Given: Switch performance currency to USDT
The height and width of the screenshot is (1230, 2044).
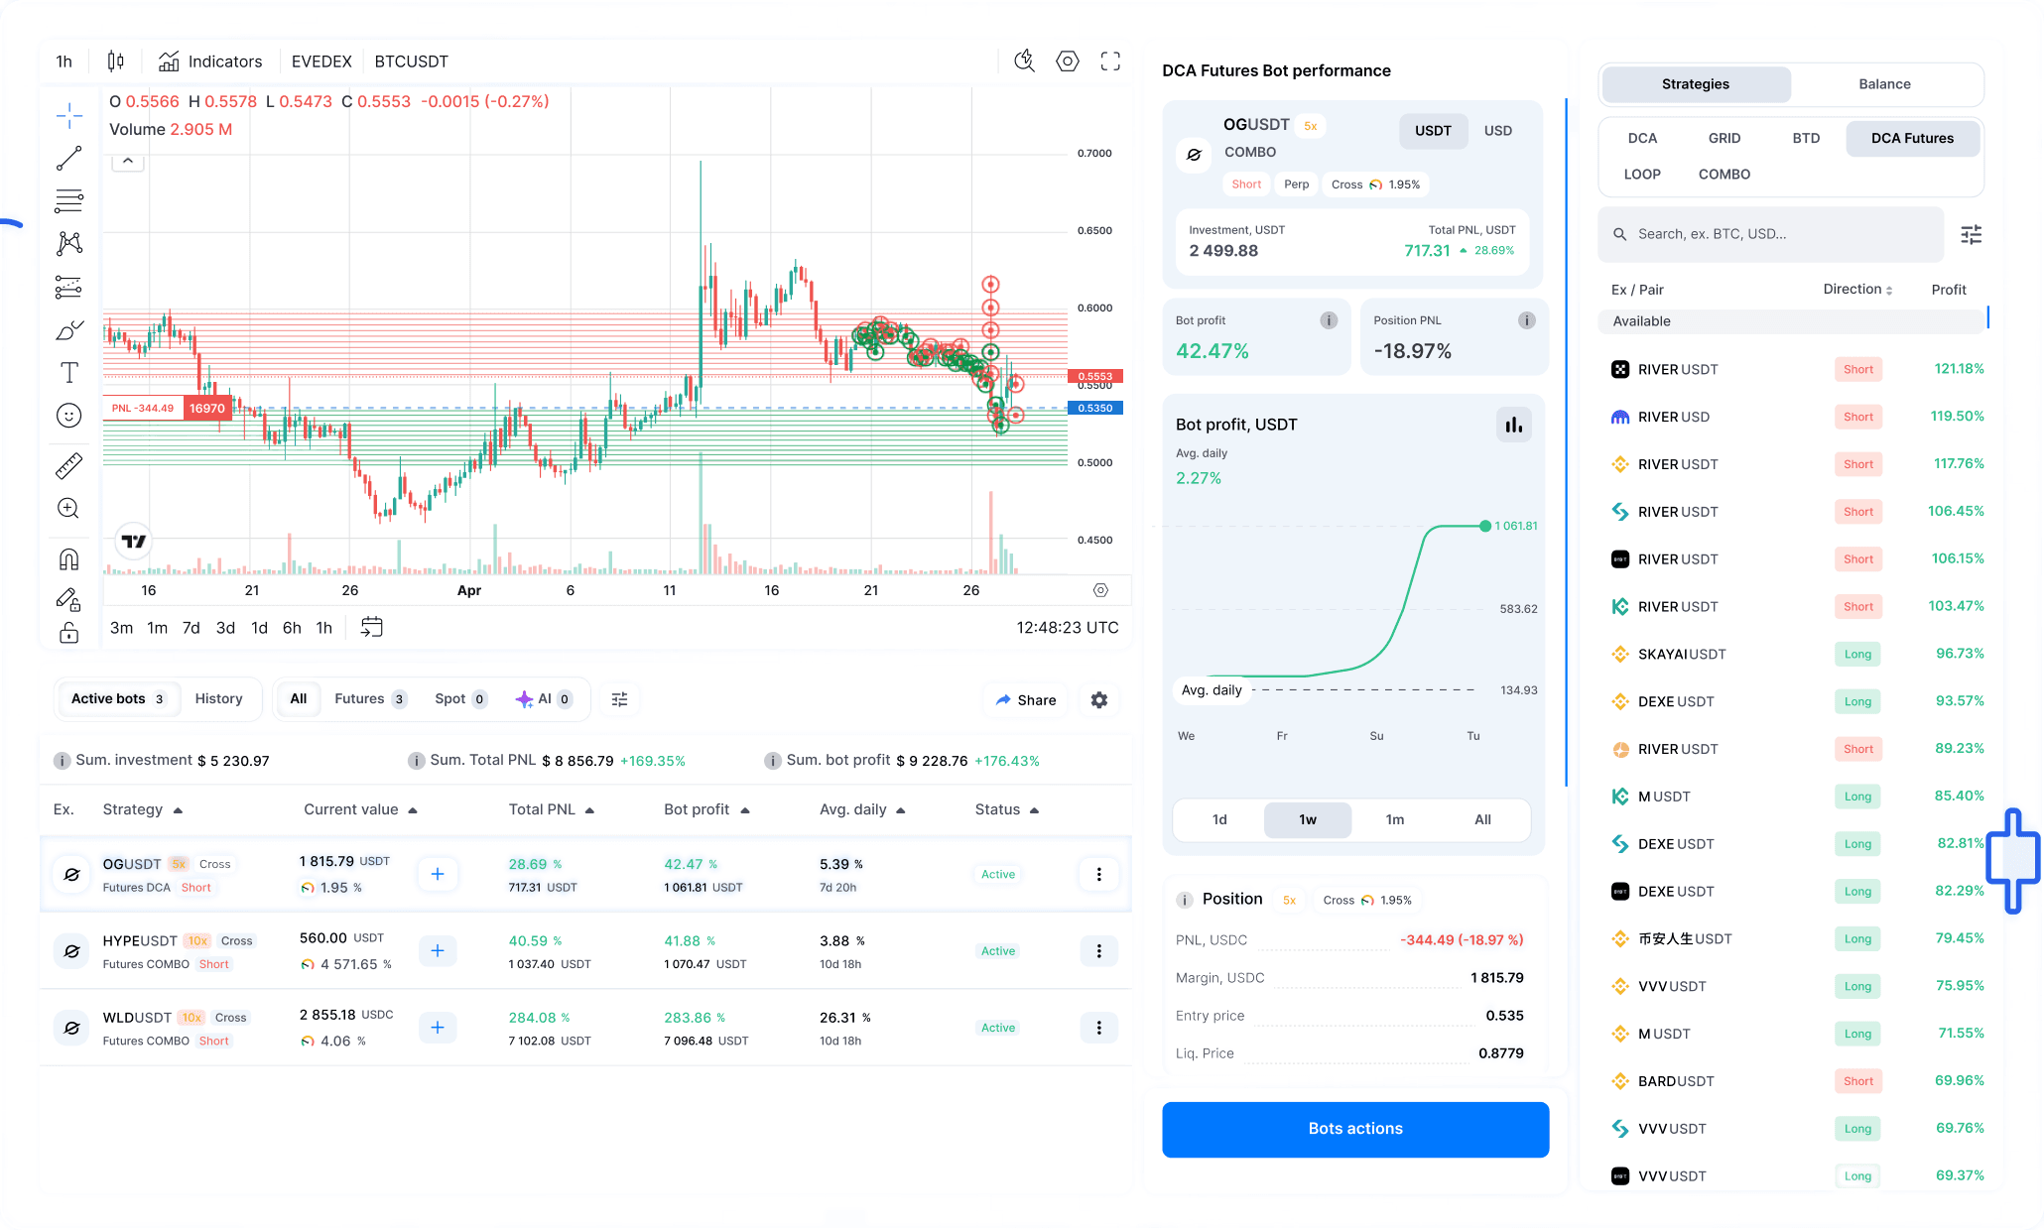Looking at the screenshot, I should pos(1433,131).
